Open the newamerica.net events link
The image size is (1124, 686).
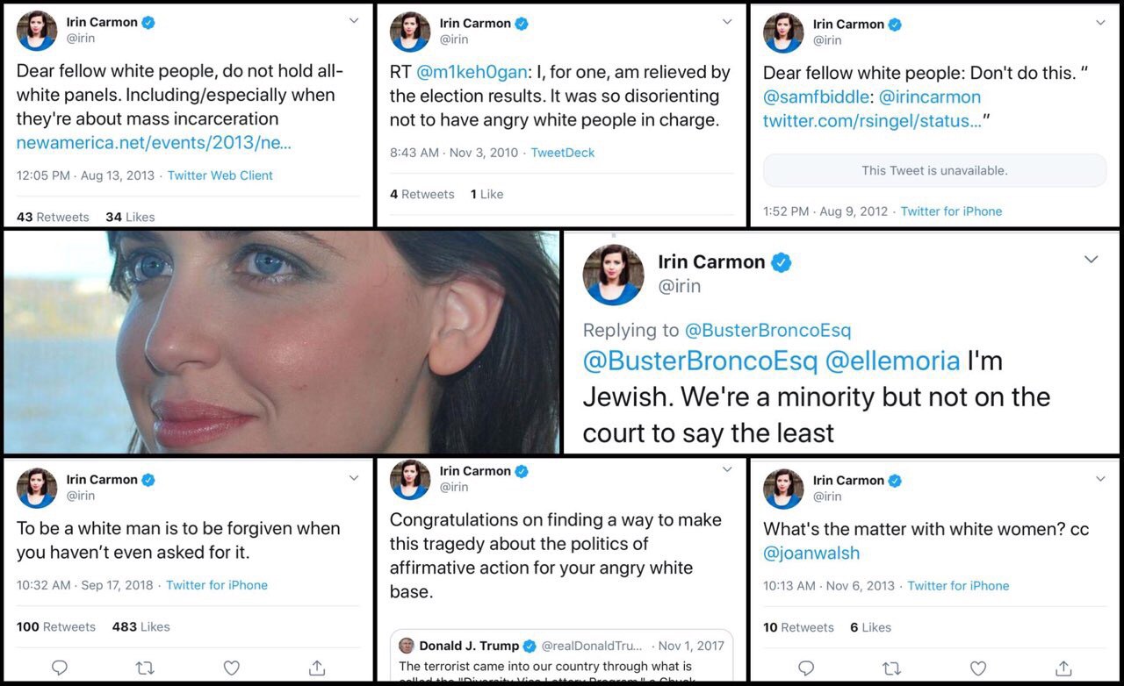pyautogui.click(x=154, y=142)
